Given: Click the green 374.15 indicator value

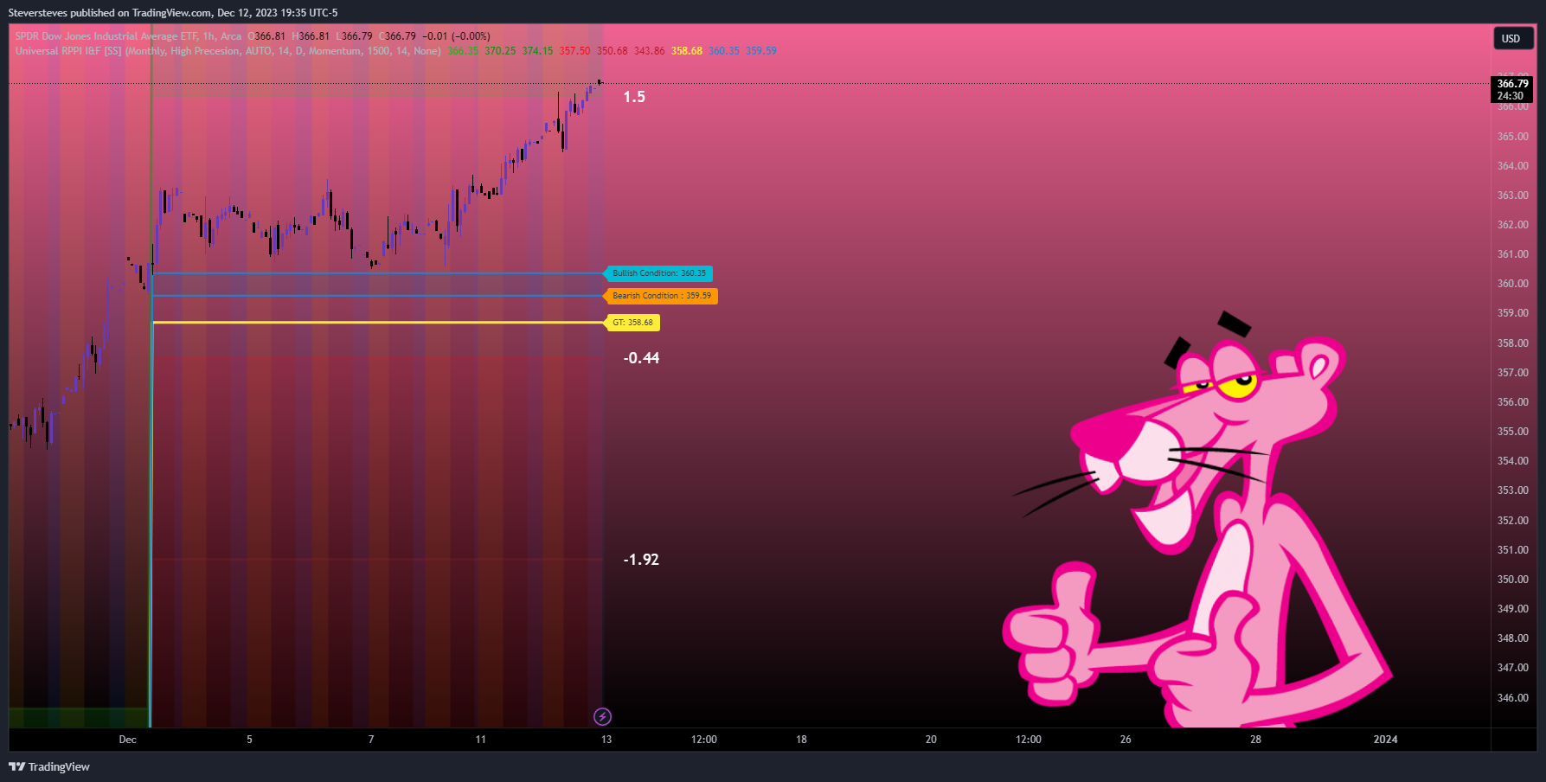Looking at the screenshot, I should coord(537,51).
